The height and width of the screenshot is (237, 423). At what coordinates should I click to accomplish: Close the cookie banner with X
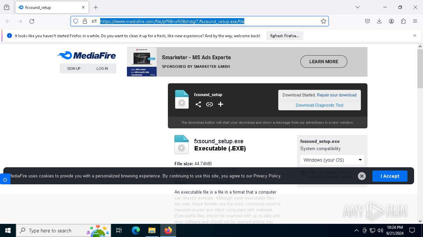pos(362,176)
